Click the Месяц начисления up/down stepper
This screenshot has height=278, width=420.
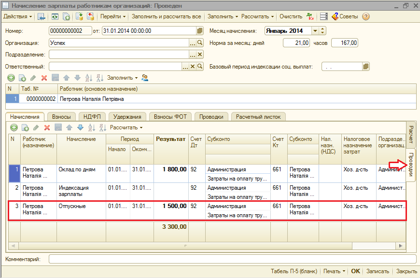322,31
